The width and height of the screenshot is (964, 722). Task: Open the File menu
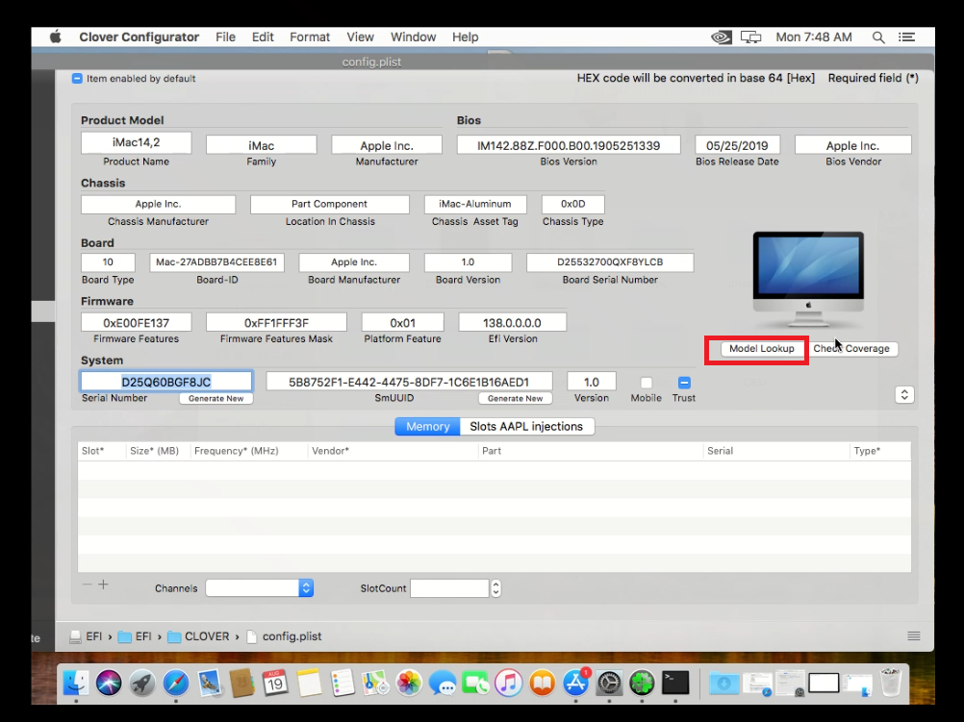coord(226,37)
